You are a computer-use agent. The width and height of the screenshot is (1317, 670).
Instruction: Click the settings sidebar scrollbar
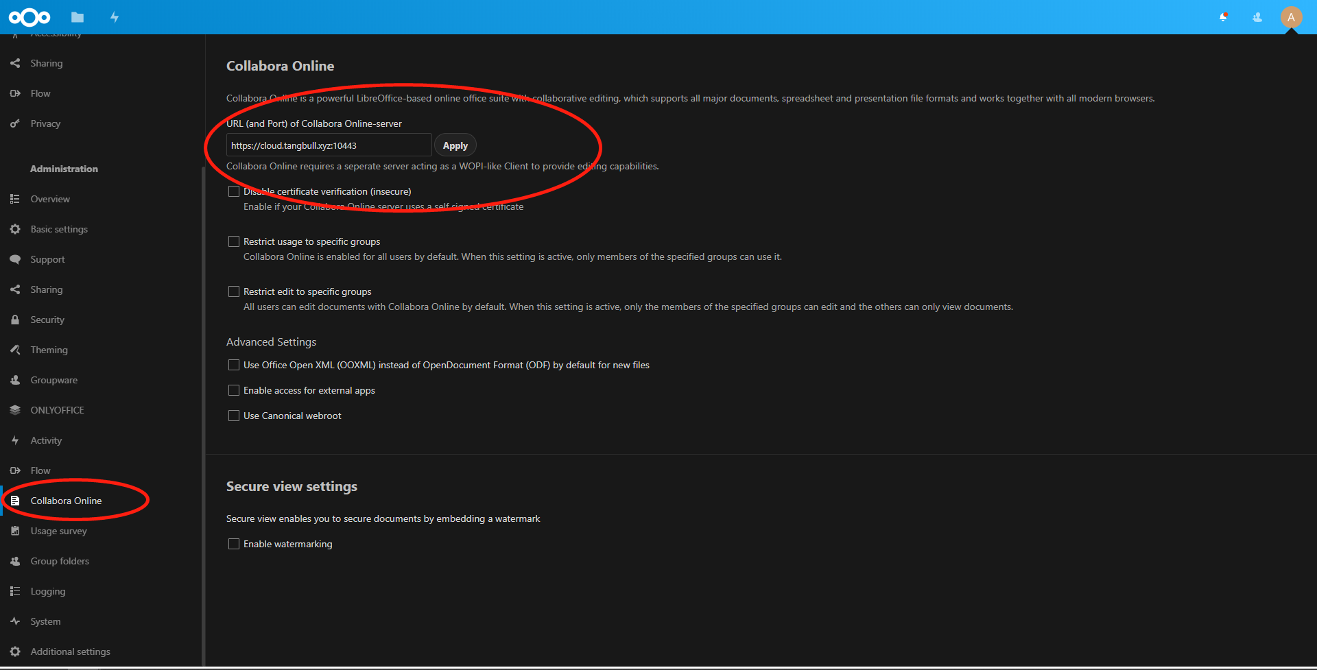pyautogui.click(x=203, y=416)
